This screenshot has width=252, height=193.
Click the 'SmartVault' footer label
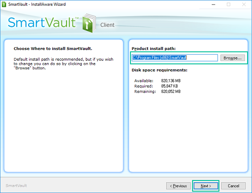[16, 186]
